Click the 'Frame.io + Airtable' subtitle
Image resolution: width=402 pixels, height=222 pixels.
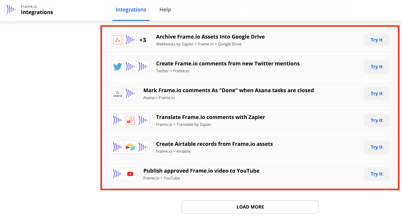coord(173,151)
